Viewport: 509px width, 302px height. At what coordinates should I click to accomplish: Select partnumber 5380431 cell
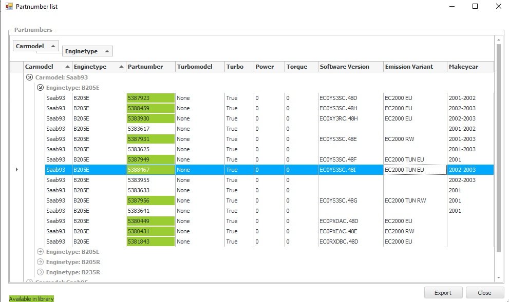point(150,231)
